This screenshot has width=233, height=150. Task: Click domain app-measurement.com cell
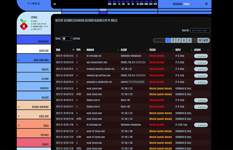click(97, 62)
